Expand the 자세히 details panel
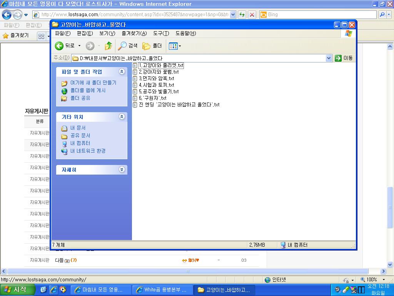This screenshot has height=296, width=394. 122,170
